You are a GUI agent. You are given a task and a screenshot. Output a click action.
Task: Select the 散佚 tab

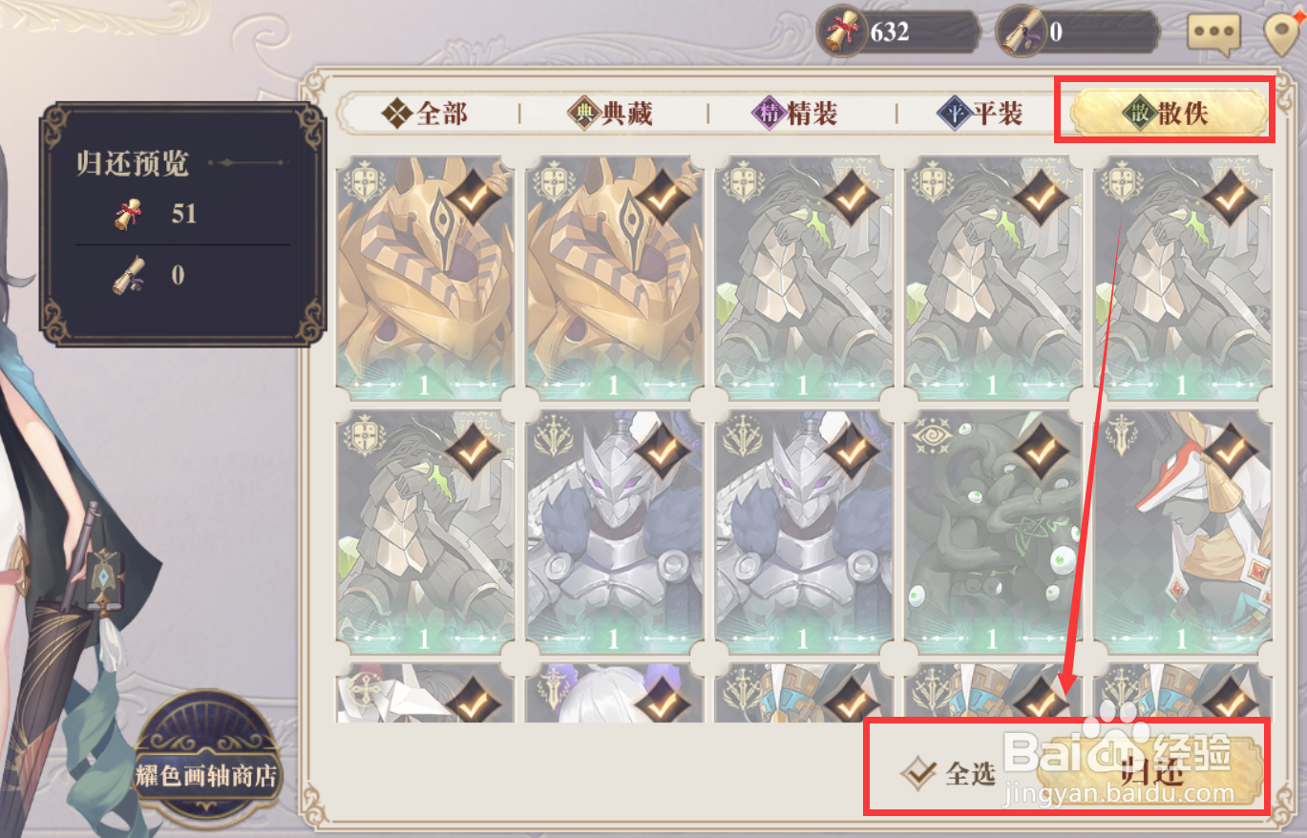[1169, 115]
